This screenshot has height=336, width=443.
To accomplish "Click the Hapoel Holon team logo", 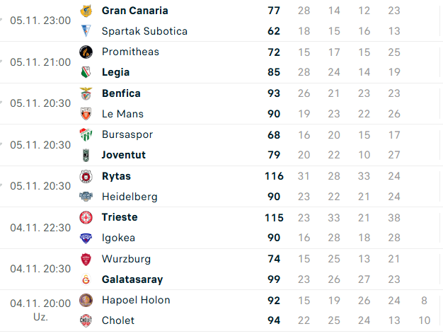I will [86, 300].
